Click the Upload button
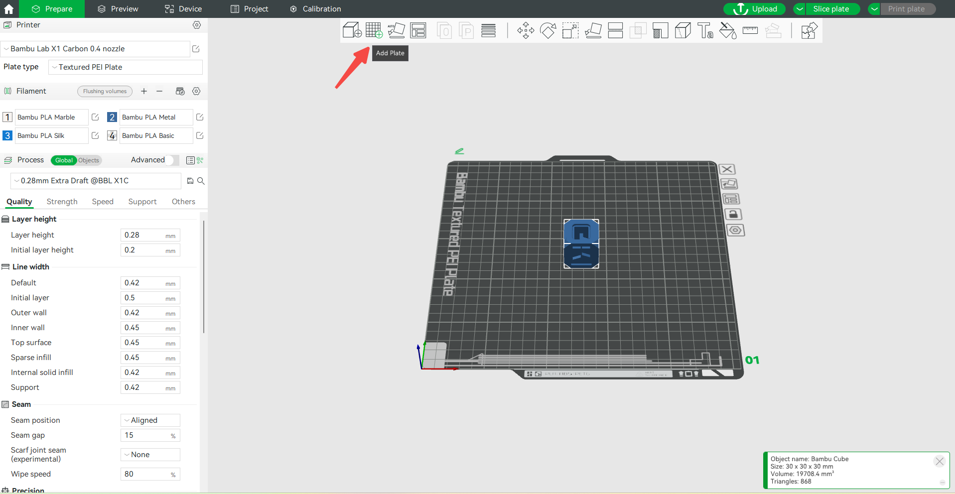 [754, 9]
